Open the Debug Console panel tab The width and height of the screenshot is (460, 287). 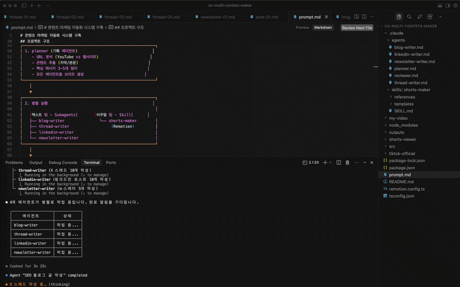point(63,162)
